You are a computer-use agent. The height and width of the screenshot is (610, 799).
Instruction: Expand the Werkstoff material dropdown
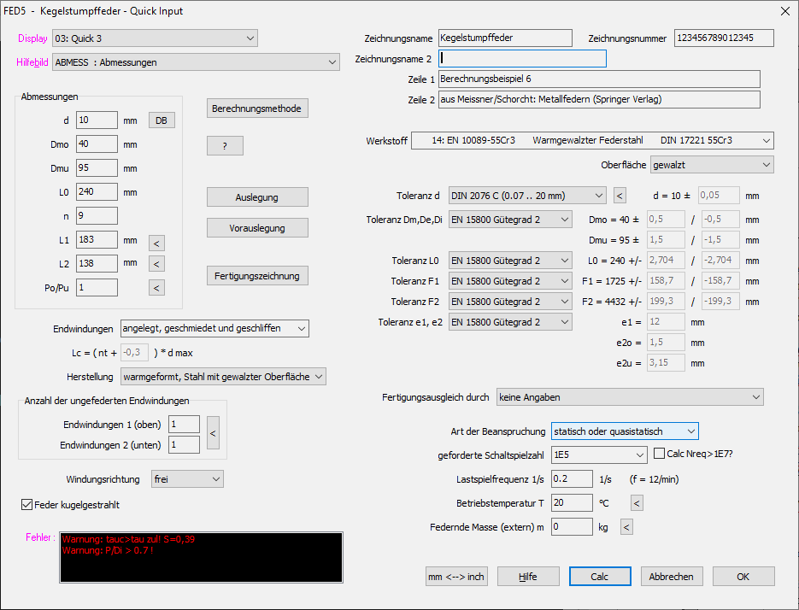pyautogui.click(x=592, y=140)
